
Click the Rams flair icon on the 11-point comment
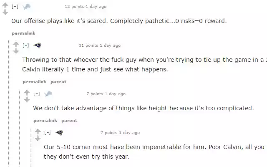38,45
